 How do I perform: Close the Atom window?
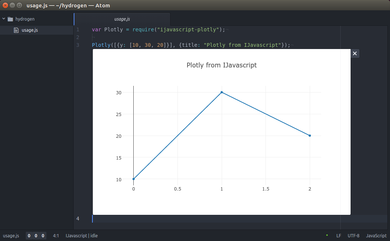[5, 5]
